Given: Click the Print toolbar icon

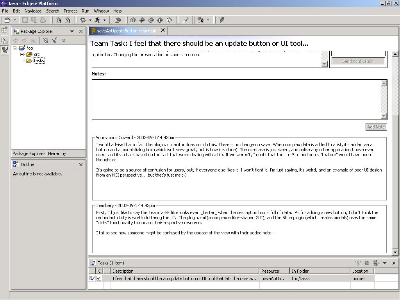Looking at the screenshot, I should pyautogui.click(x=43, y=20).
